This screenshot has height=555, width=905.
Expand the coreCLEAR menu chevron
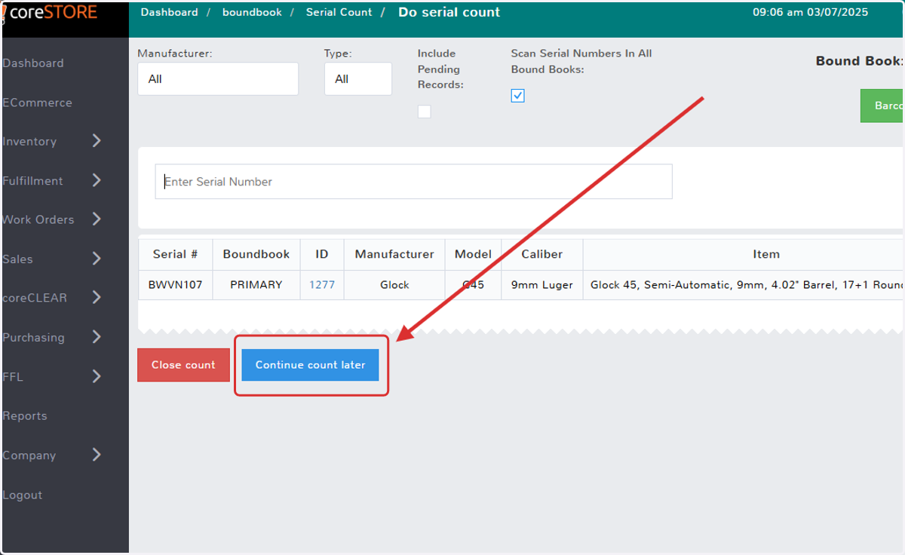point(97,297)
